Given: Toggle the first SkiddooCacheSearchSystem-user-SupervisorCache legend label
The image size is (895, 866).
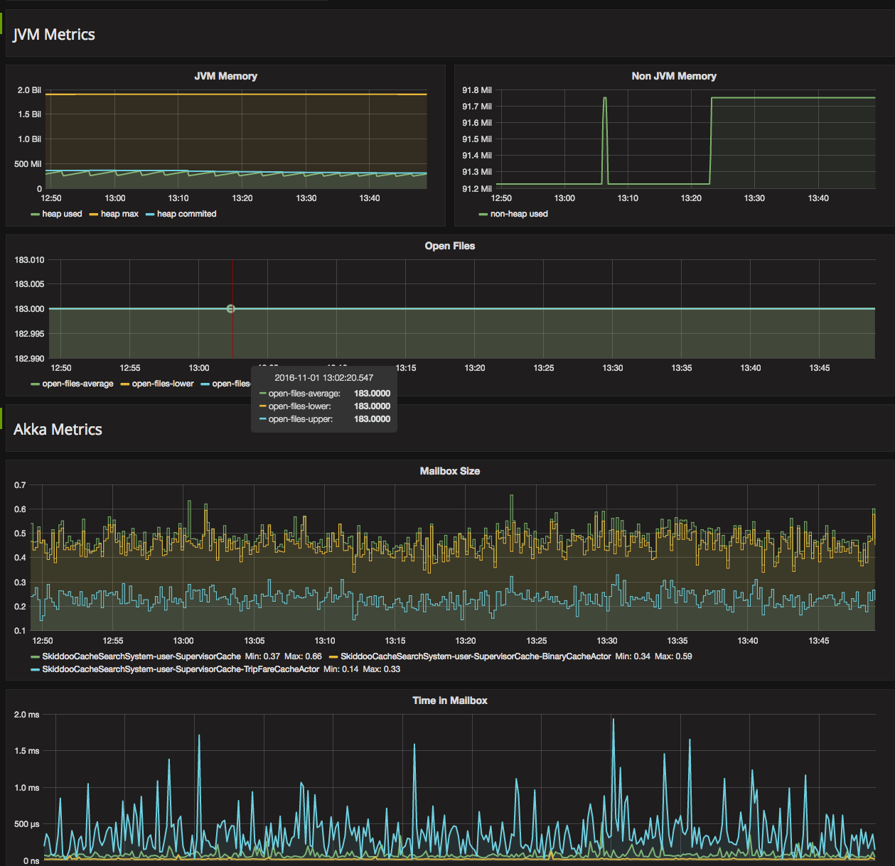Looking at the screenshot, I should [141, 656].
